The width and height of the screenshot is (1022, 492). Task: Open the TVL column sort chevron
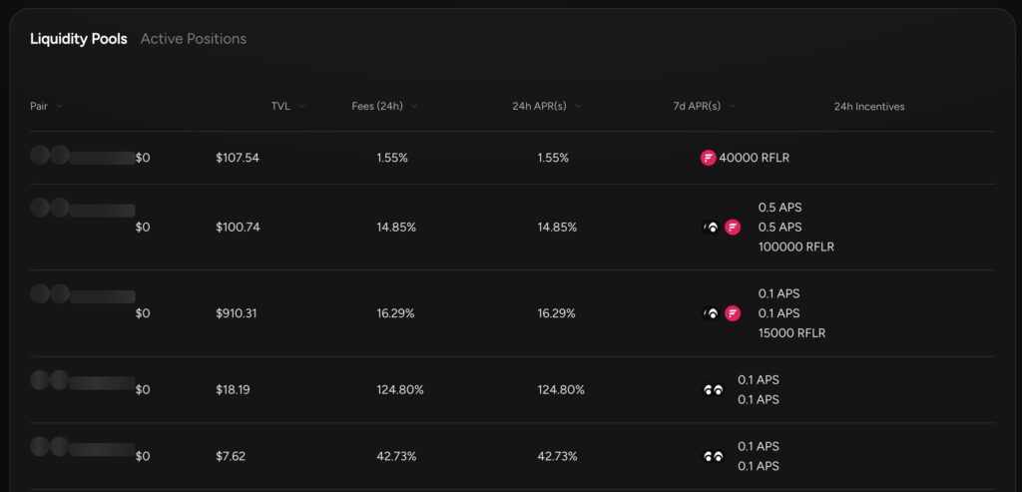(301, 106)
